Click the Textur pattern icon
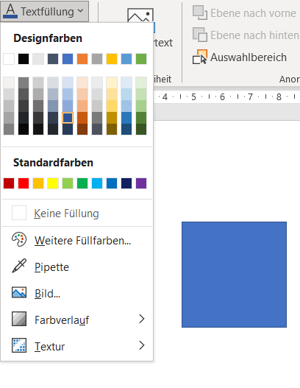This screenshot has width=300, height=388. 19,345
